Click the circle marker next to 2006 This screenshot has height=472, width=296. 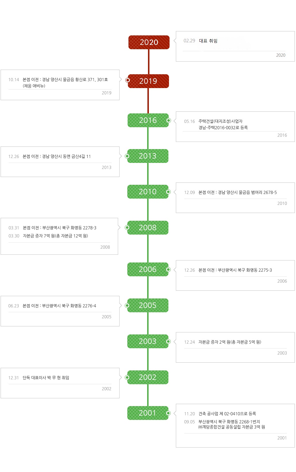tap(168, 269)
